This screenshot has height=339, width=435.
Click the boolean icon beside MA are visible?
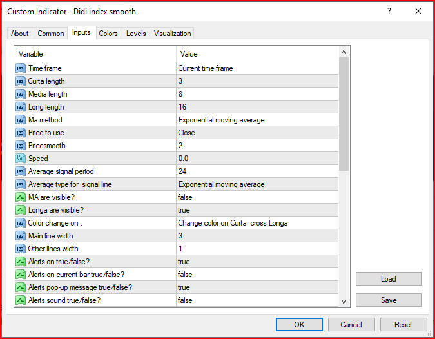click(x=20, y=197)
